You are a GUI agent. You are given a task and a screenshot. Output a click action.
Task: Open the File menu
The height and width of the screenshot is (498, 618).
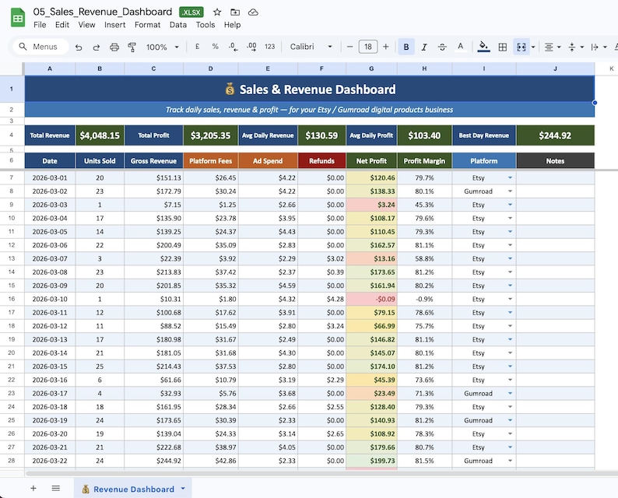40,25
